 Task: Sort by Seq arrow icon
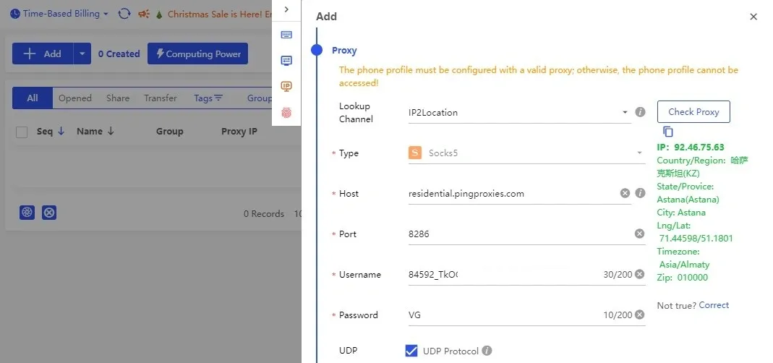61,131
